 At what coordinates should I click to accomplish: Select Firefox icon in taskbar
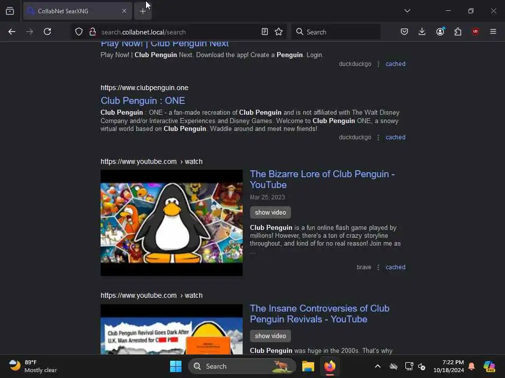click(330, 366)
